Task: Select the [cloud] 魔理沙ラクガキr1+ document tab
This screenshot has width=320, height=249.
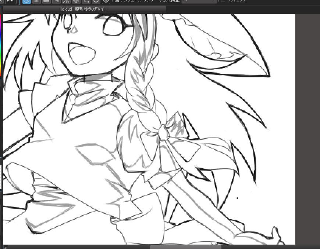Action: (x=85, y=9)
